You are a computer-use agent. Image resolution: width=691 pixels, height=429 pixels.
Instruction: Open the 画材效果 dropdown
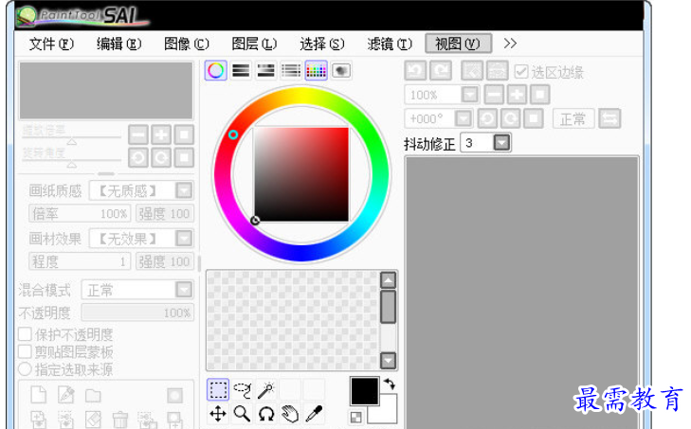[x=184, y=239]
